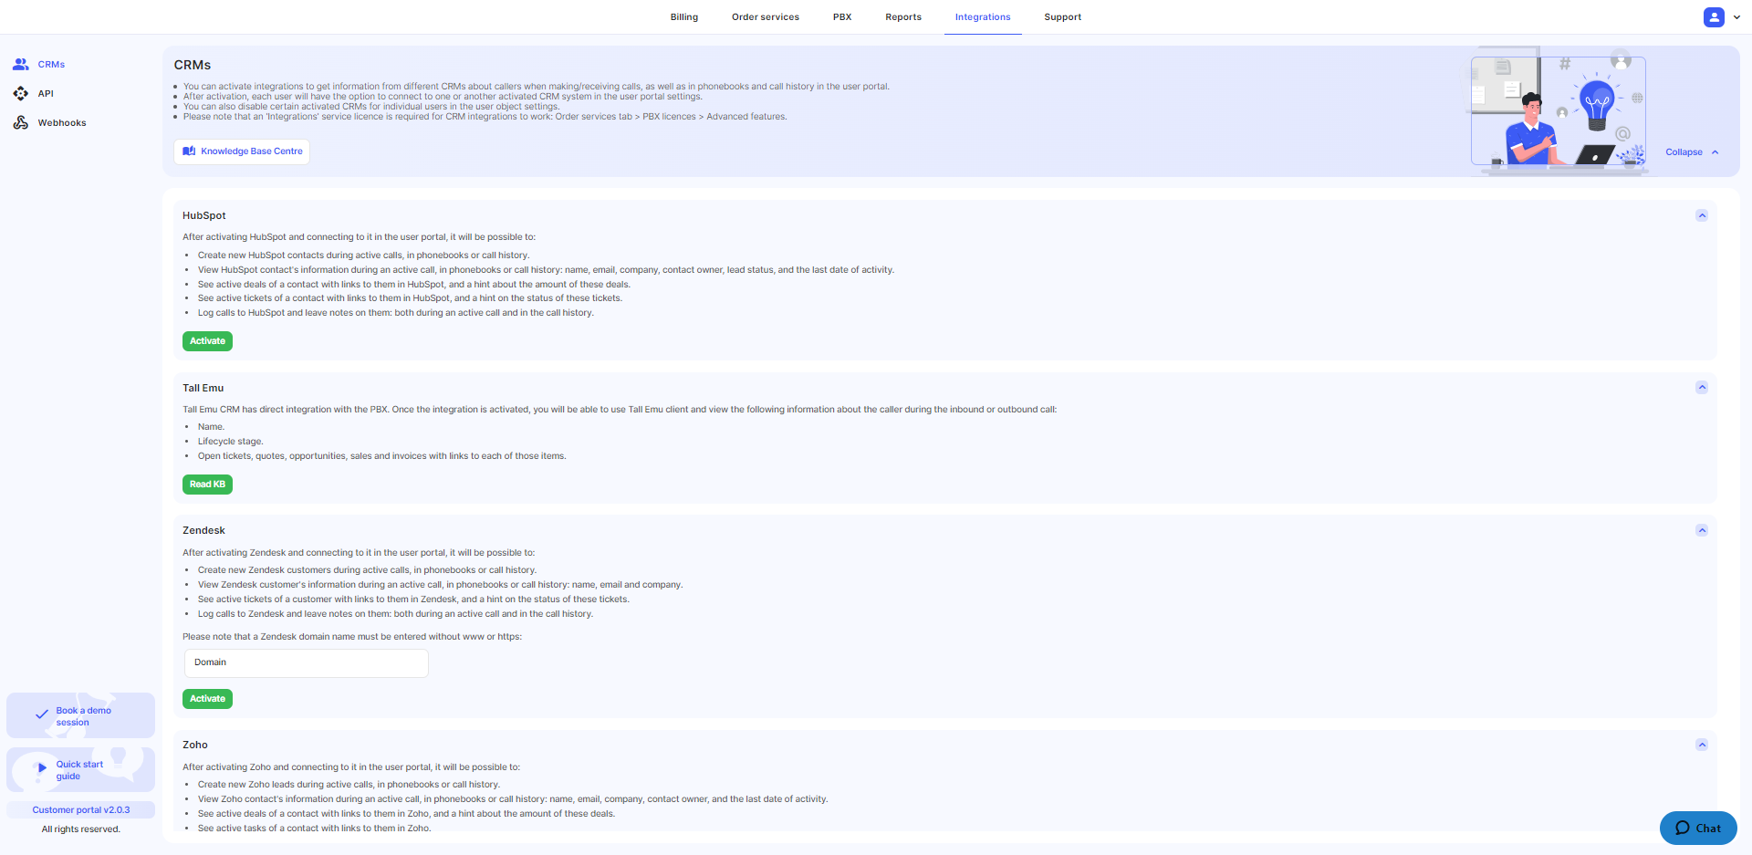The height and width of the screenshot is (855, 1752).
Task: Open the user account avatar icon
Action: tap(1714, 16)
